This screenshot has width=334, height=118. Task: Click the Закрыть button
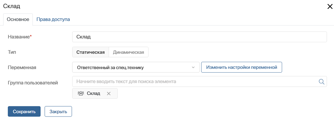coord(58,112)
